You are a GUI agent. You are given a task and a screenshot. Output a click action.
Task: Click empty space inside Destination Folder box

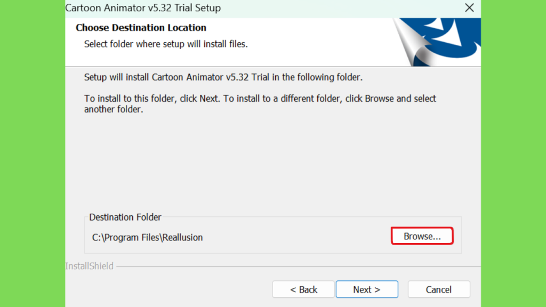296,237
